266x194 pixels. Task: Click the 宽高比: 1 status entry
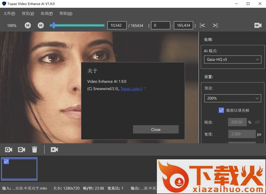(x=115, y=188)
